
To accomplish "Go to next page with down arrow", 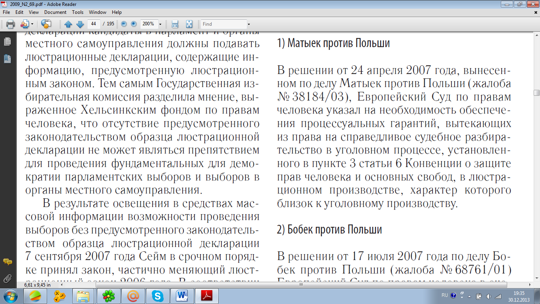I will coord(79,24).
